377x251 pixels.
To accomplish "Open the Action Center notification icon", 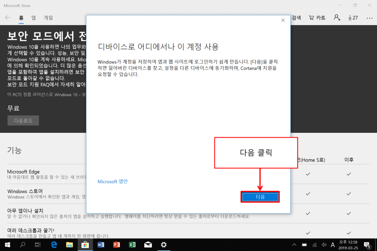I will tap(367, 245).
